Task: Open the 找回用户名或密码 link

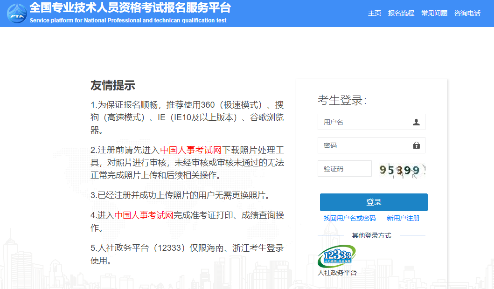Action: (349, 218)
